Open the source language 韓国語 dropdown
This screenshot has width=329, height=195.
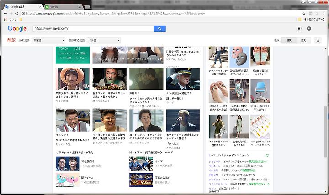(x=48, y=40)
